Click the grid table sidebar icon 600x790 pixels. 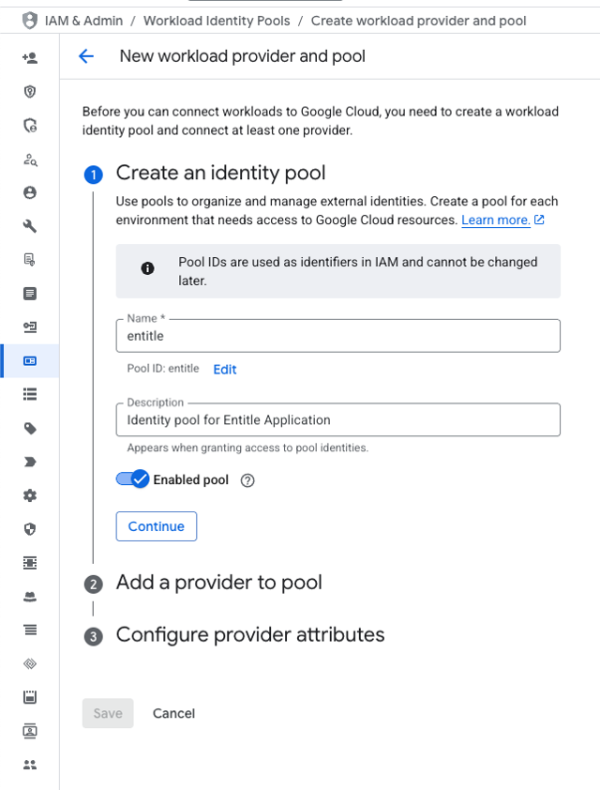(30, 563)
